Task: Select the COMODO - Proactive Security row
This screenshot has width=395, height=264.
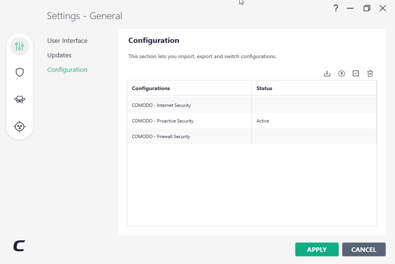Action: point(162,121)
